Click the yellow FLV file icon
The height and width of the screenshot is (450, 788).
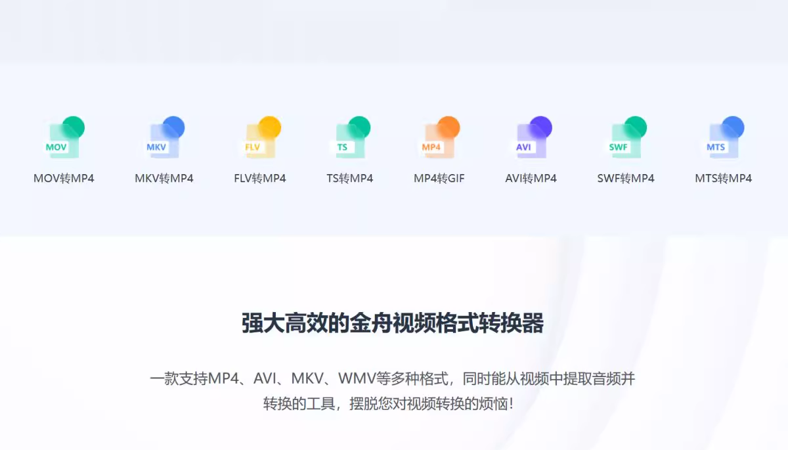click(x=261, y=137)
